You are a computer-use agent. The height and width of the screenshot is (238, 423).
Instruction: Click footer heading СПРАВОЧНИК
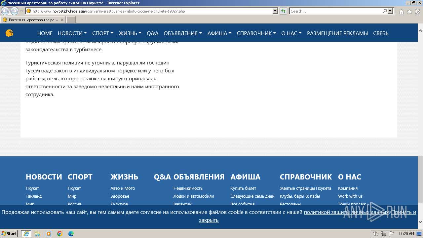click(306, 177)
